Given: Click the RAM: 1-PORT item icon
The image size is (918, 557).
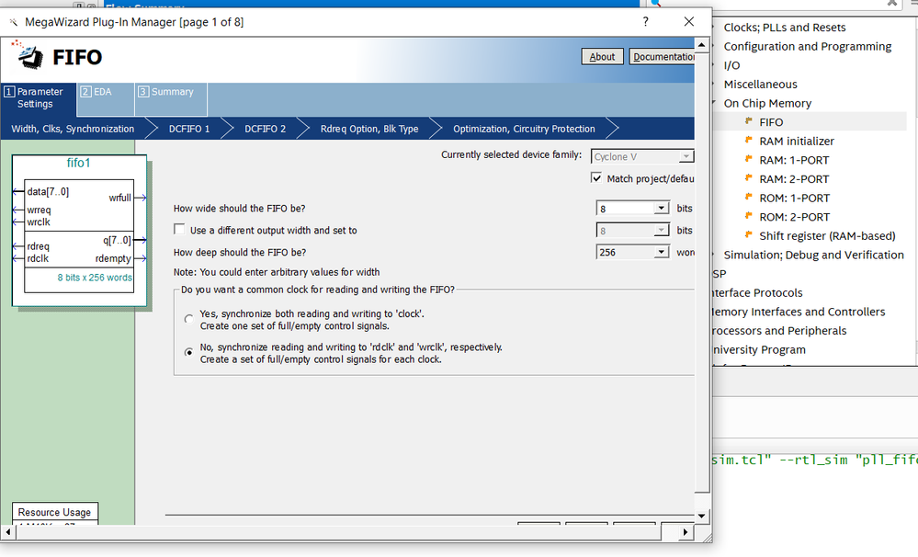Looking at the screenshot, I should pyautogui.click(x=748, y=159).
